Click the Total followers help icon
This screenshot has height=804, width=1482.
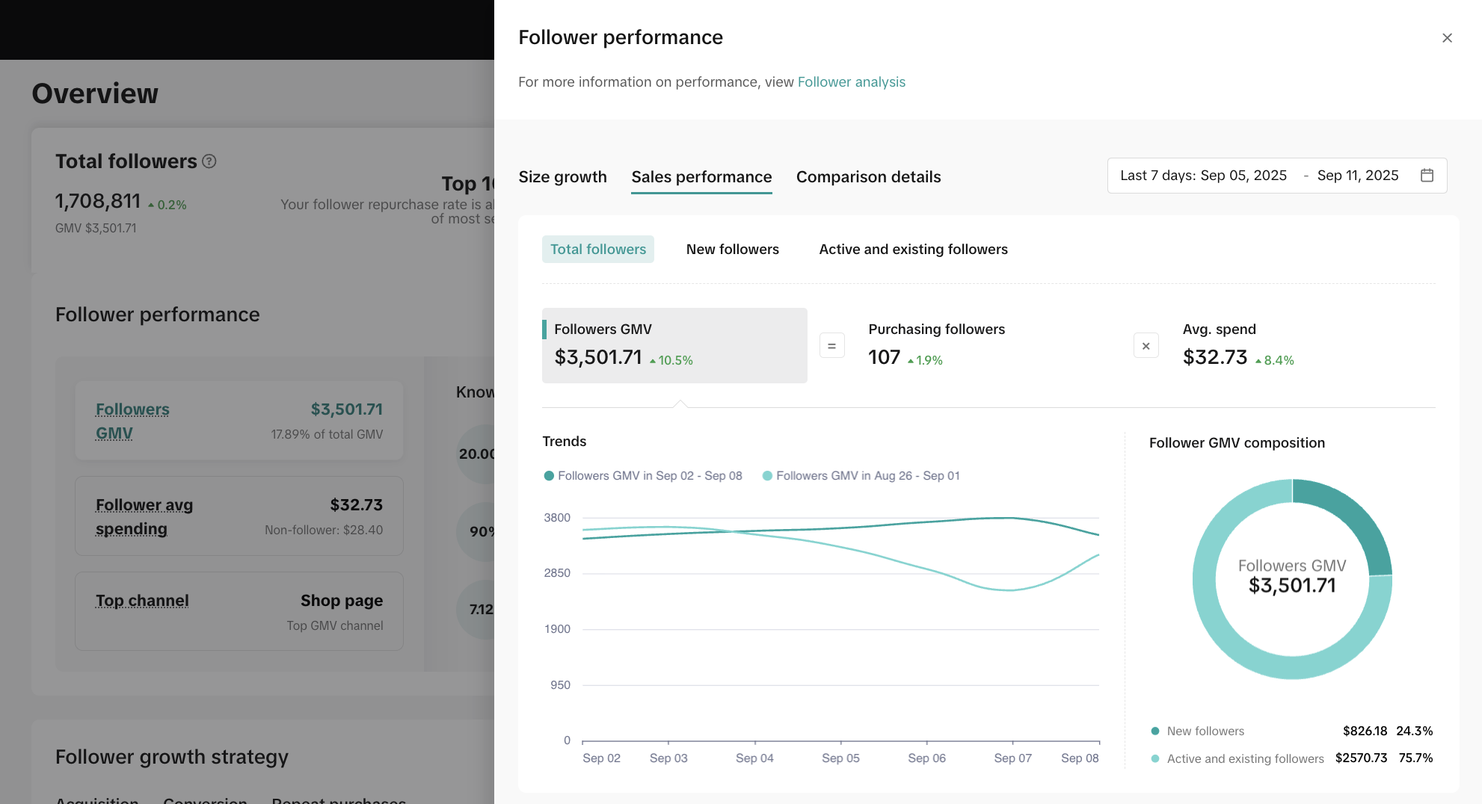(x=209, y=161)
